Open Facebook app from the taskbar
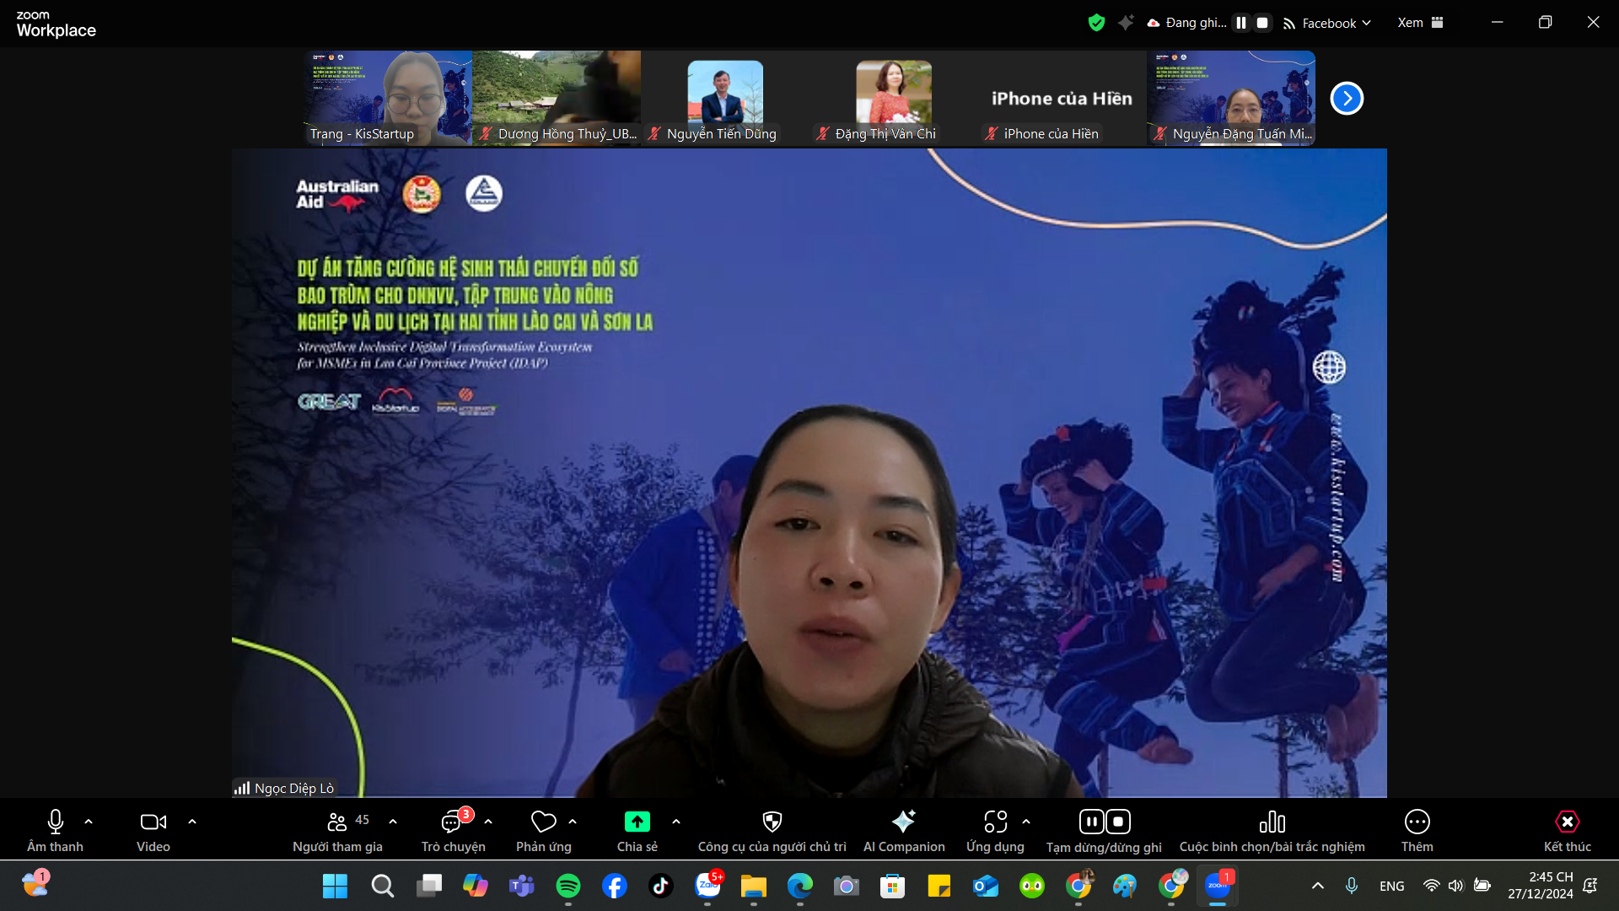Viewport: 1619px width, 911px height. pyautogui.click(x=615, y=886)
